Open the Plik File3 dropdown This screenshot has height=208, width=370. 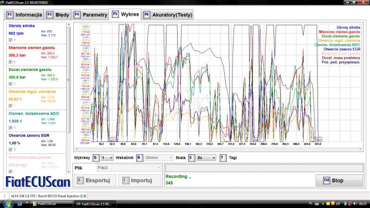(x=129, y=168)
